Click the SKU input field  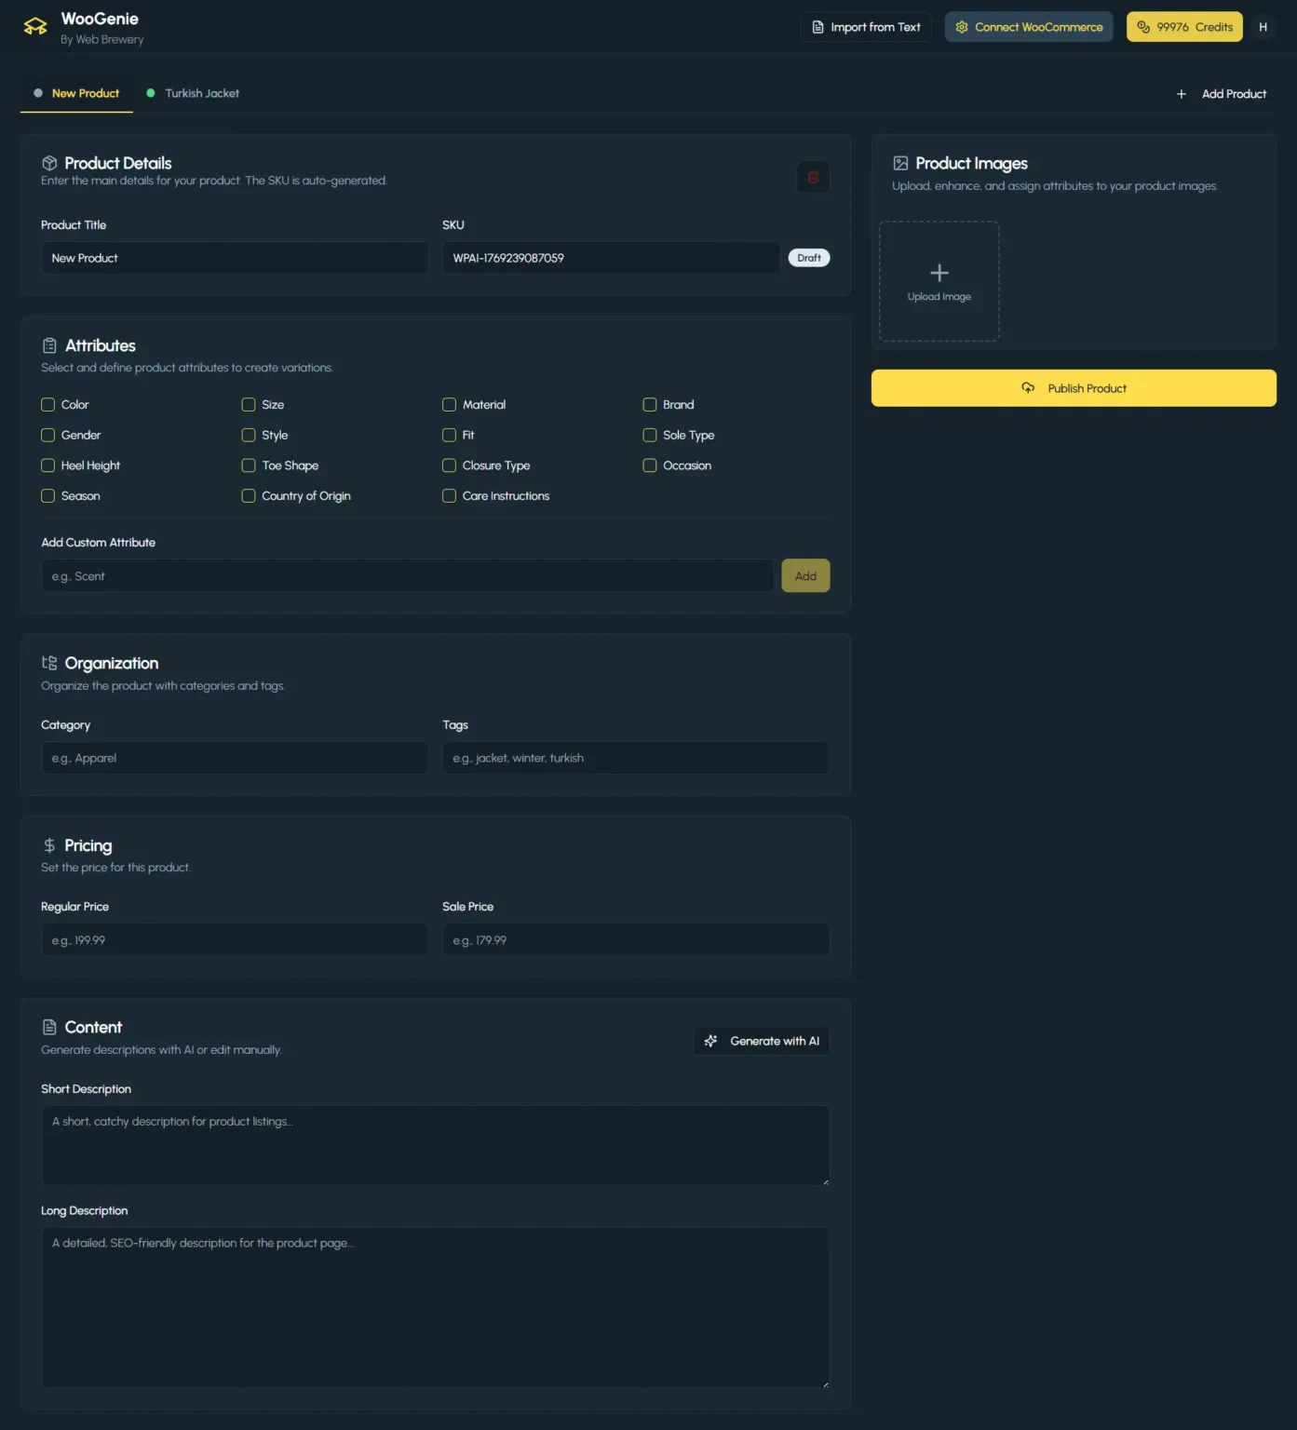click(611, 258)
